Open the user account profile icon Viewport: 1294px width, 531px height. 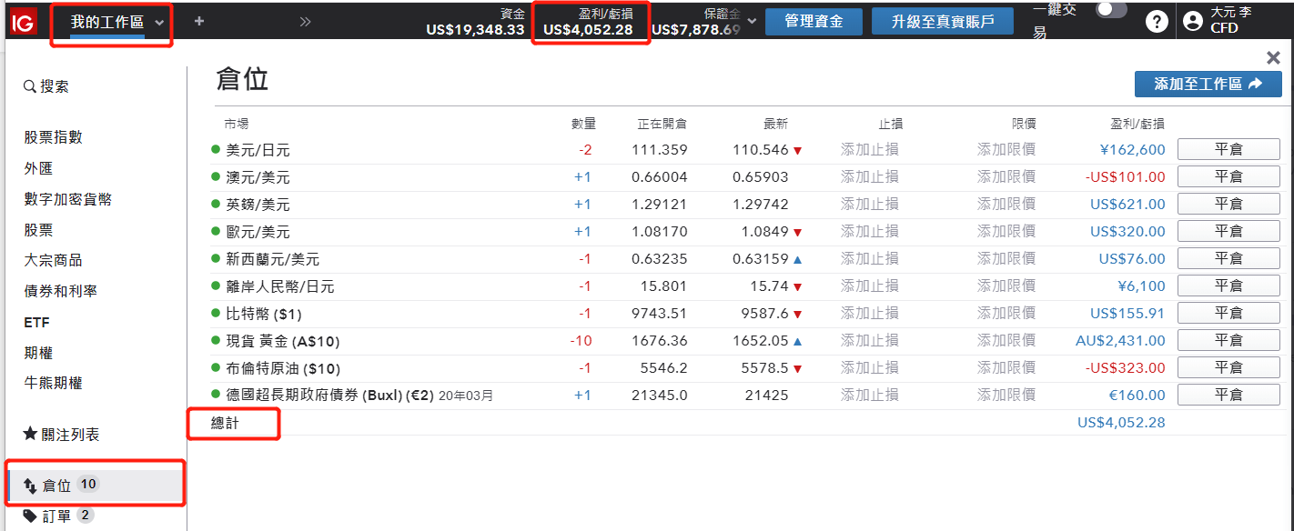tap(1192, 22)
